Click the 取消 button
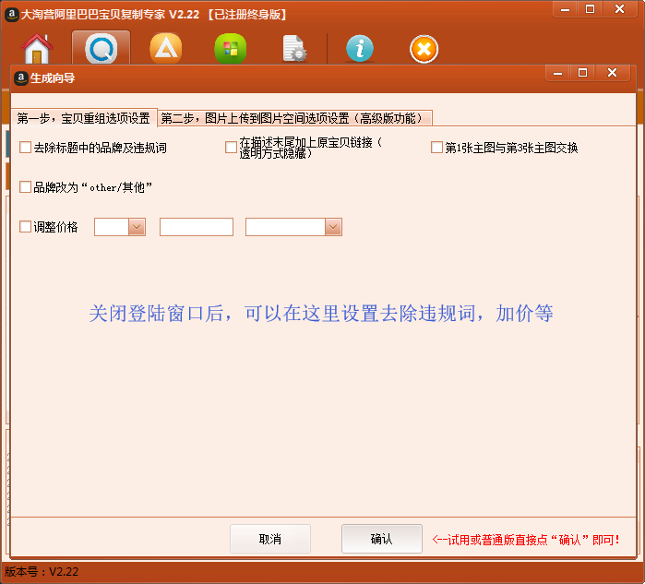This screenshot has height=584, width=645. [270, 539]
